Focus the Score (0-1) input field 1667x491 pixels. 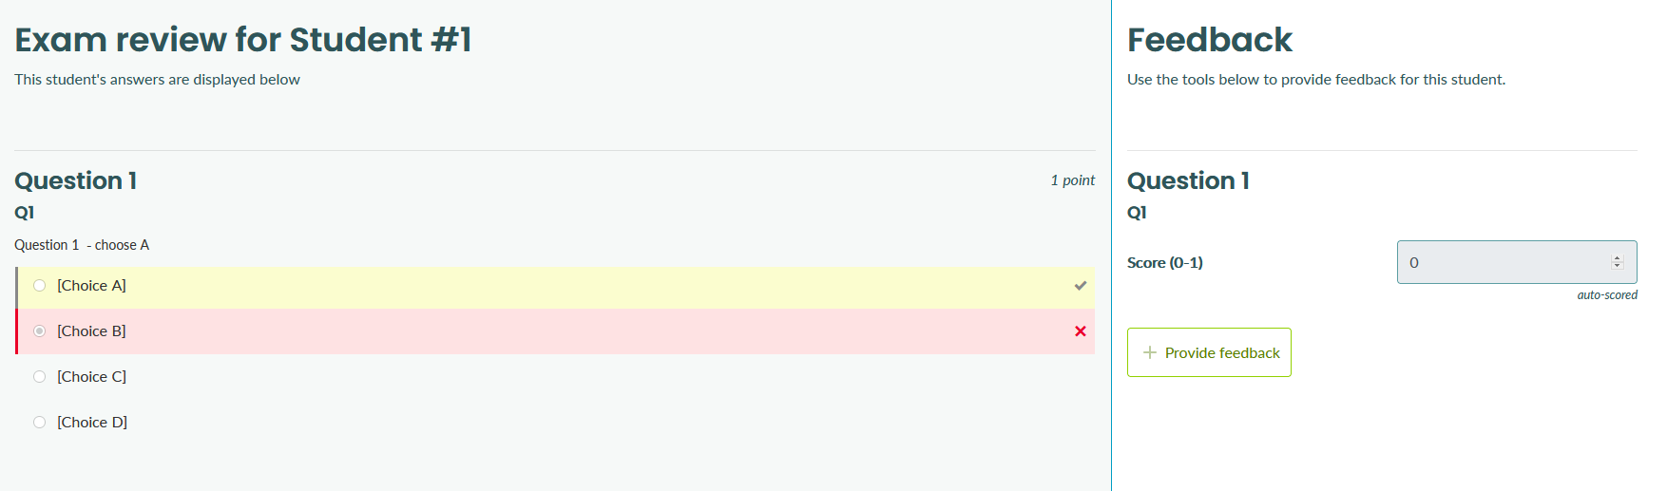point(1517,262)
